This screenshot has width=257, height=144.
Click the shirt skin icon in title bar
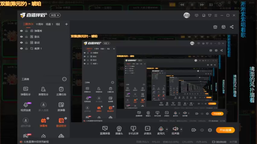pos(210,15)
